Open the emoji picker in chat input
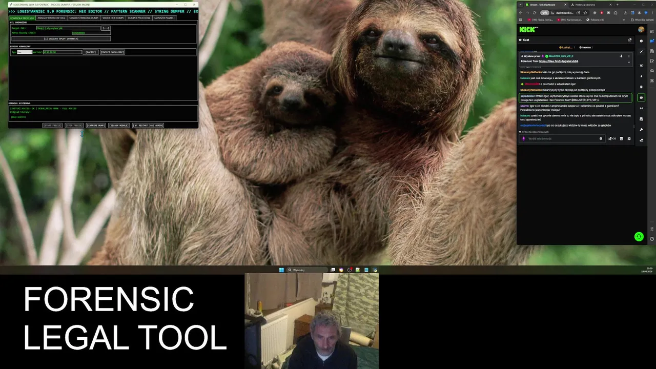This screenshot has width=656, height=369. click(x=601, y=138)
